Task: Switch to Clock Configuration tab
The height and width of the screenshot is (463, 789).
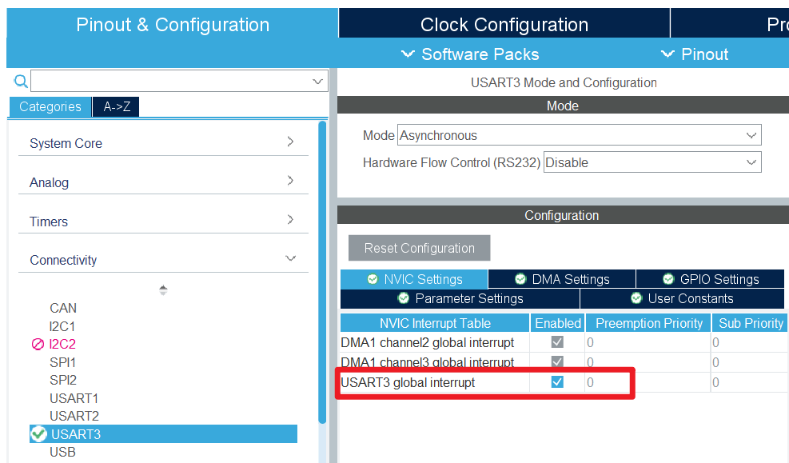Action: 504,25
